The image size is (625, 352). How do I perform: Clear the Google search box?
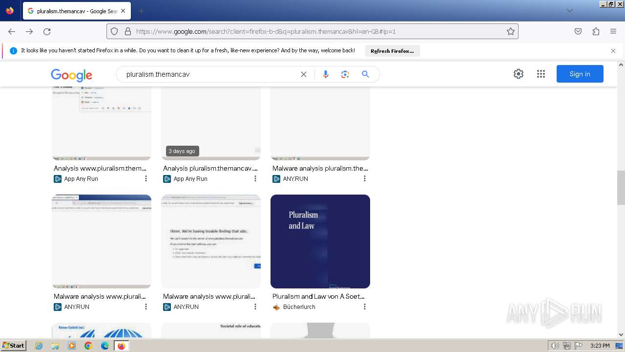[x=304, y=74]
